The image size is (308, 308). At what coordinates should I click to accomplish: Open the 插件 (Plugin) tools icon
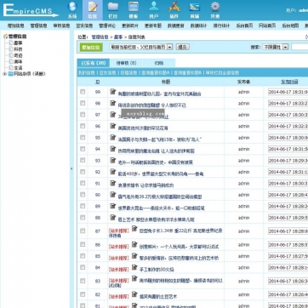[174, 10]
